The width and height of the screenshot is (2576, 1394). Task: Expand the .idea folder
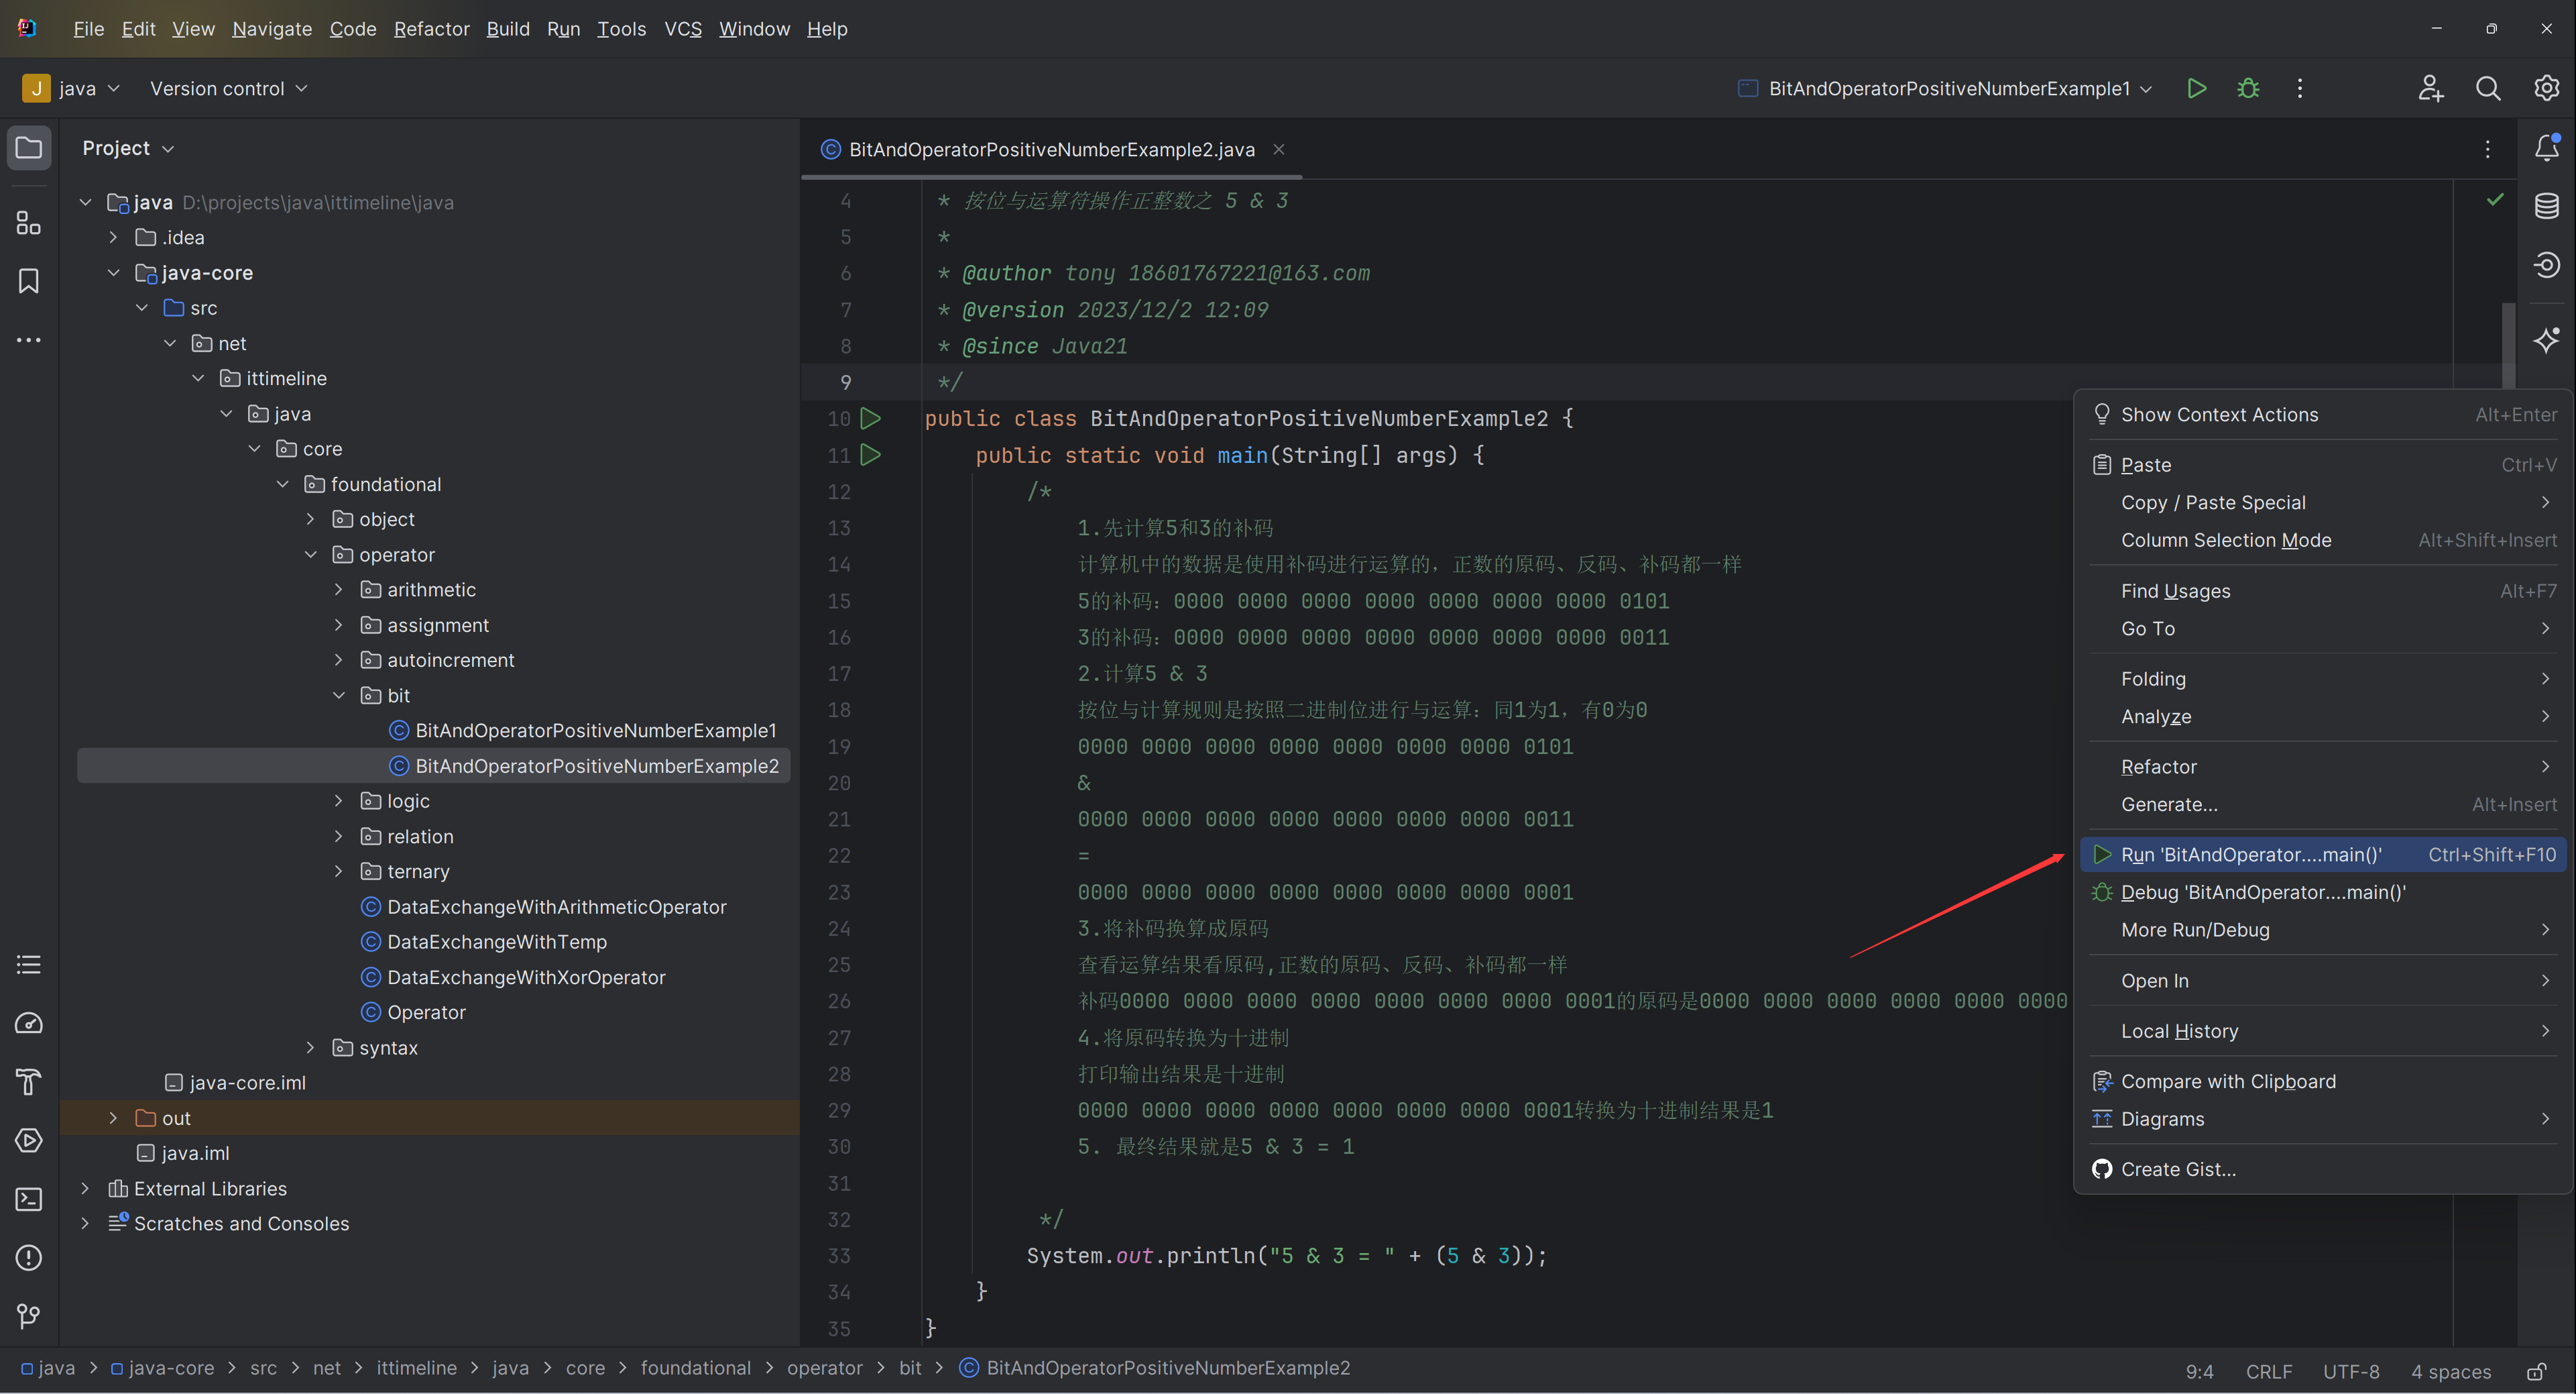pyautogui.click(x=113, y=237)
